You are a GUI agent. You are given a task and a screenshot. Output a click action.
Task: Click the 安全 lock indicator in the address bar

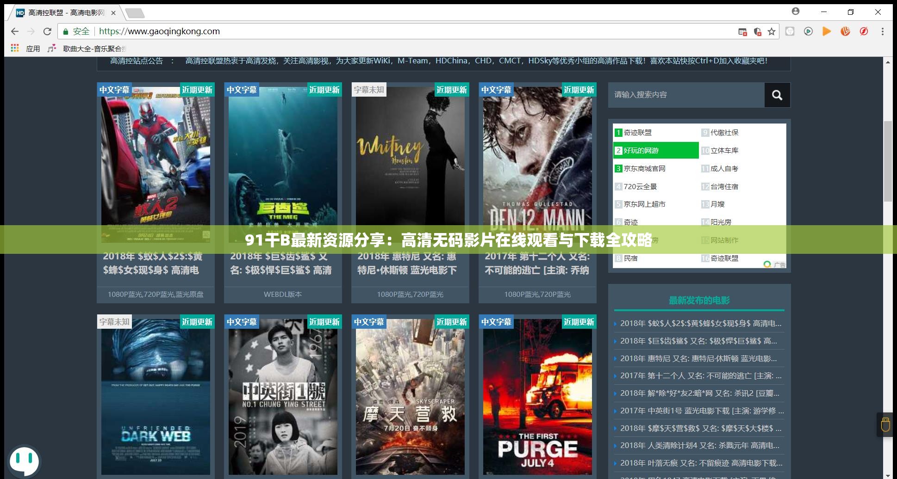(x=78, y=31)
